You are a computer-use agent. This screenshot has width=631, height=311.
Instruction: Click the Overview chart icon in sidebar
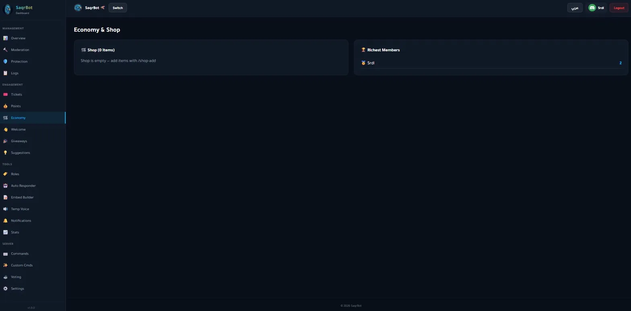click(5, 38)
